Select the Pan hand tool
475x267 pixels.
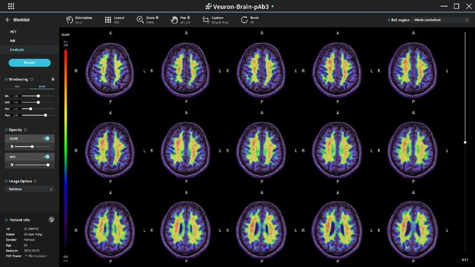(x=174, y=20)
